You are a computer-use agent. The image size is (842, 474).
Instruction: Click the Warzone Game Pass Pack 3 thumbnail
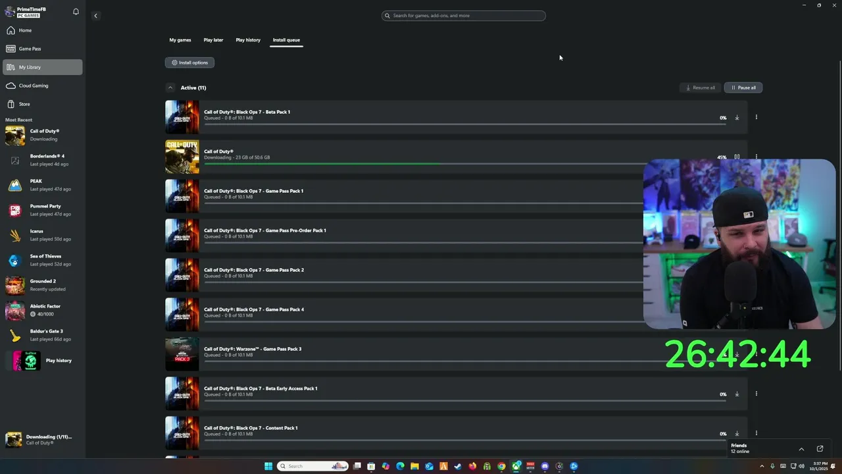pyautogui.click(x=182, y=354)
